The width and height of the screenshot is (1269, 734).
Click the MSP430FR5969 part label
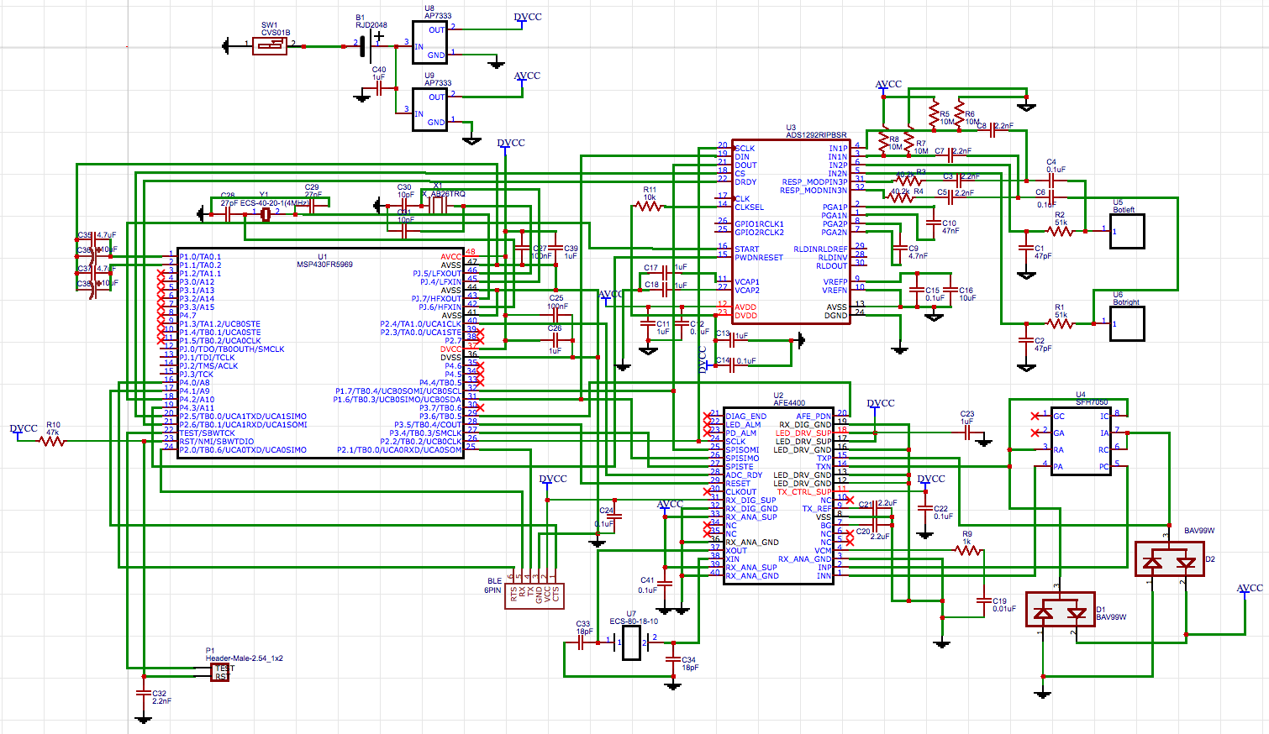(324, 265)
